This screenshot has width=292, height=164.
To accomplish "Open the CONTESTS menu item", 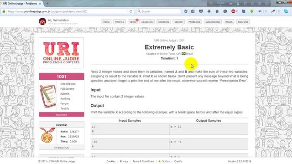I will coord(163,22).
